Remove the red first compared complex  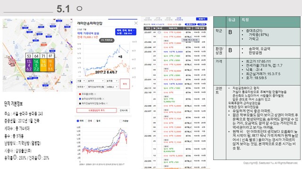(x=95, y=94)
